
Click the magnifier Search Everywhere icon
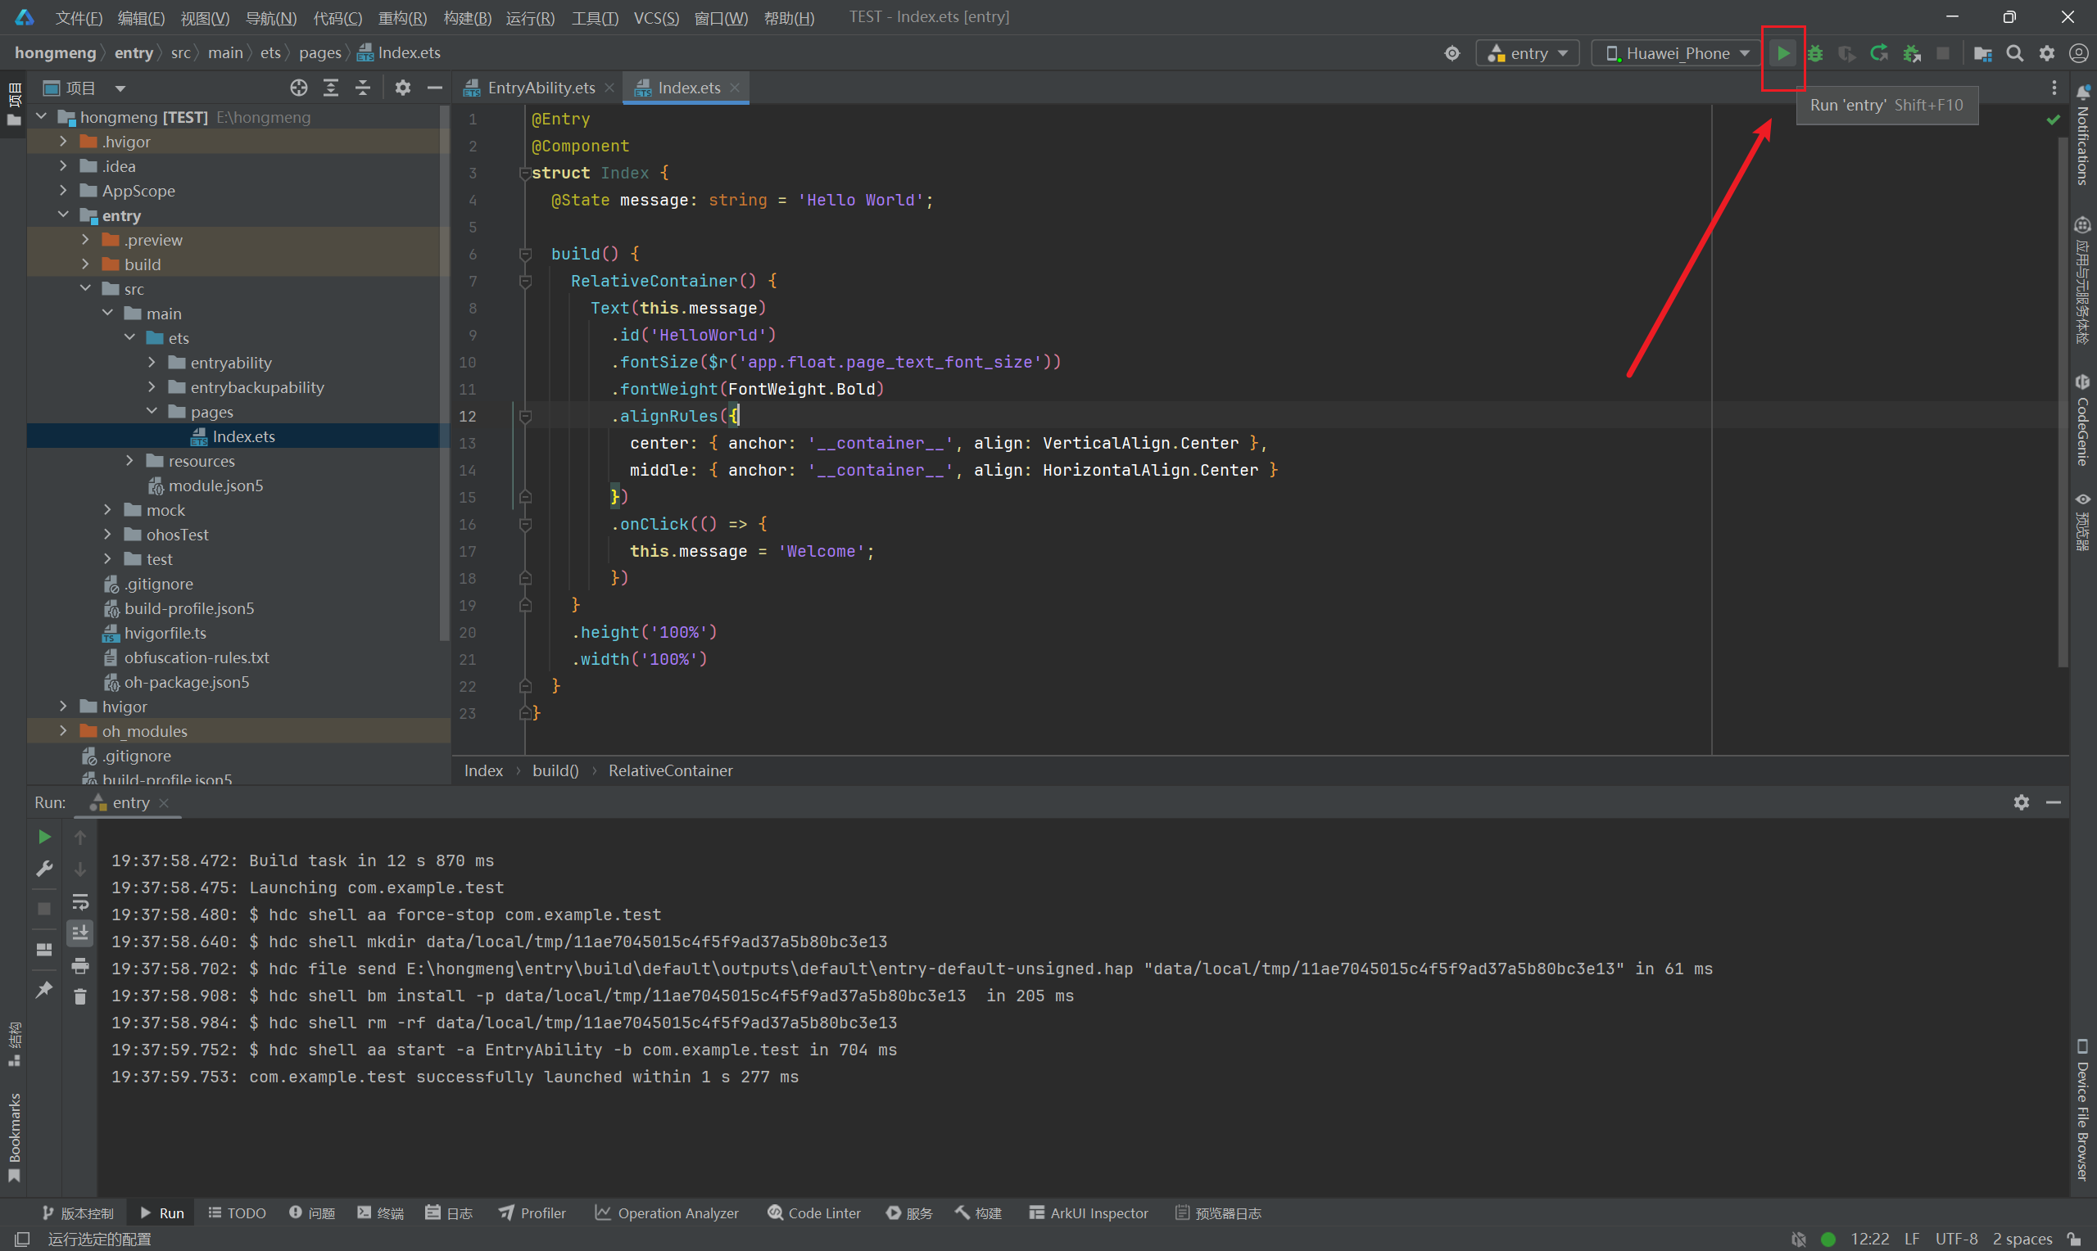(2014, 53)
